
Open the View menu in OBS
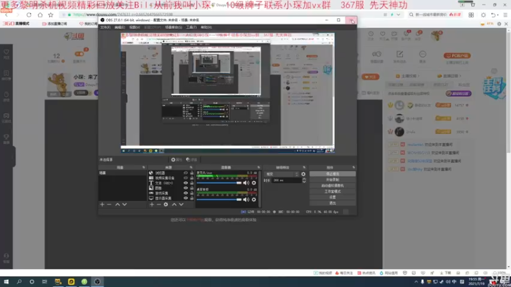(134, 27)
